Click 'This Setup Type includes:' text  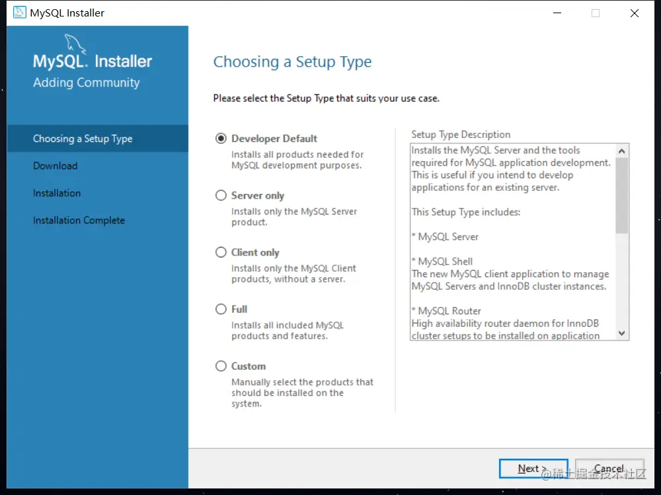[x=466, y=212]
